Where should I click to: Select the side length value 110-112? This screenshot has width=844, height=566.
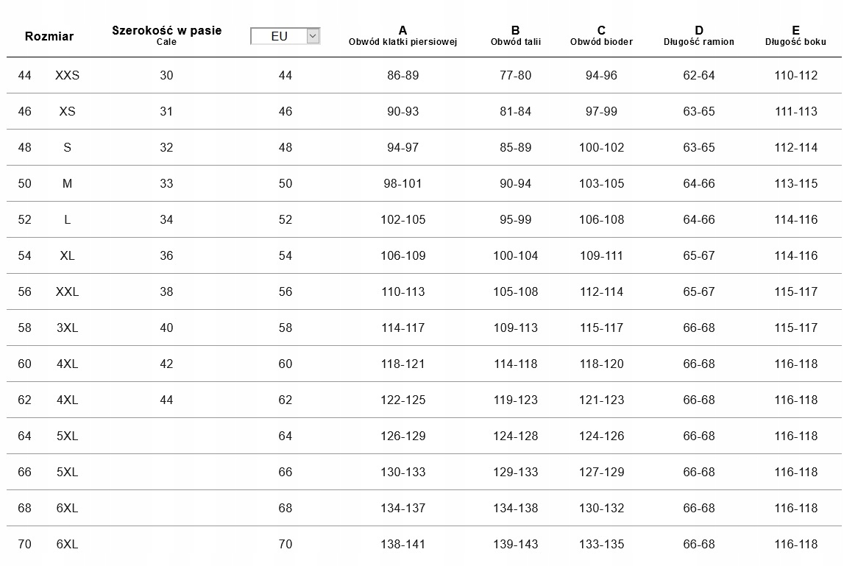tap(795, 75)
